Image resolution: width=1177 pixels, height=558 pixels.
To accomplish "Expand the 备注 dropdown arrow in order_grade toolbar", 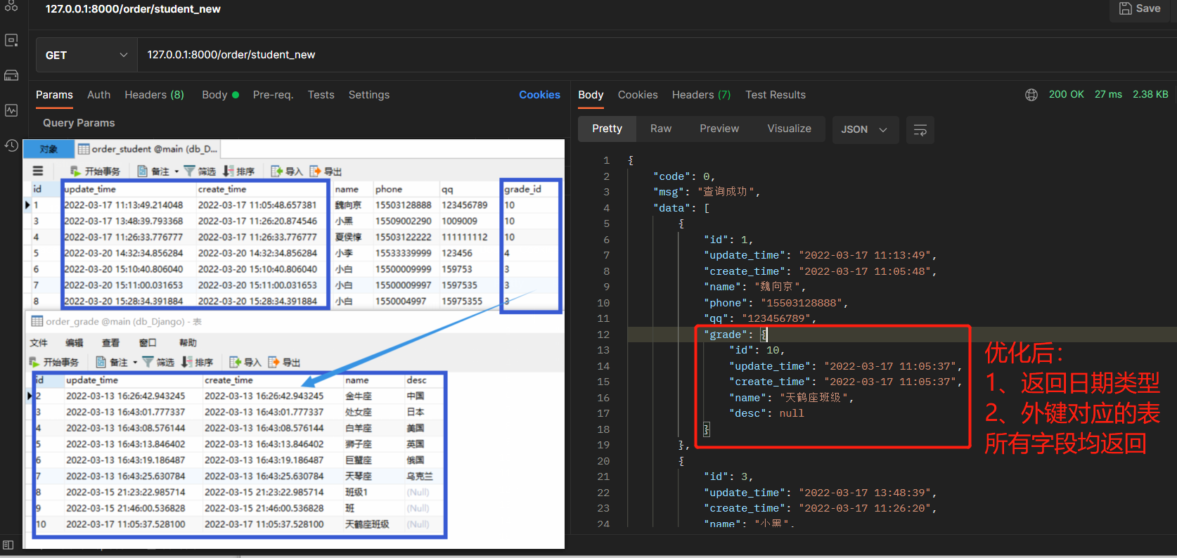I will tap(135, 363).
